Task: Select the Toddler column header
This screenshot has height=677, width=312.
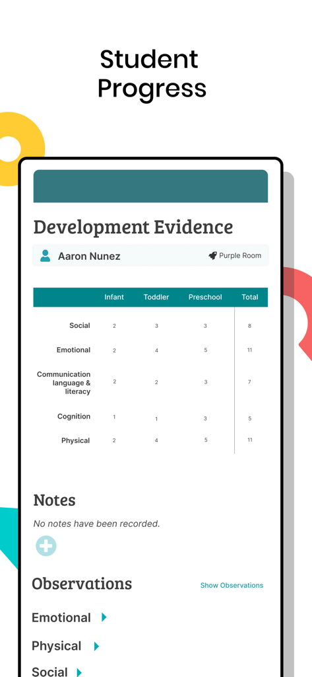Action: click(156, 297)
